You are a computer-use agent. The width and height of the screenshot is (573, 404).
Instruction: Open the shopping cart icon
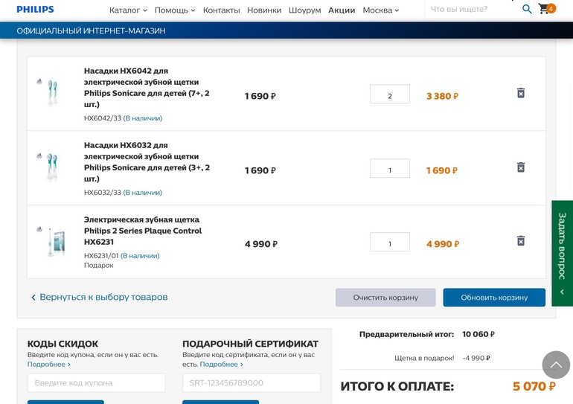545,10
